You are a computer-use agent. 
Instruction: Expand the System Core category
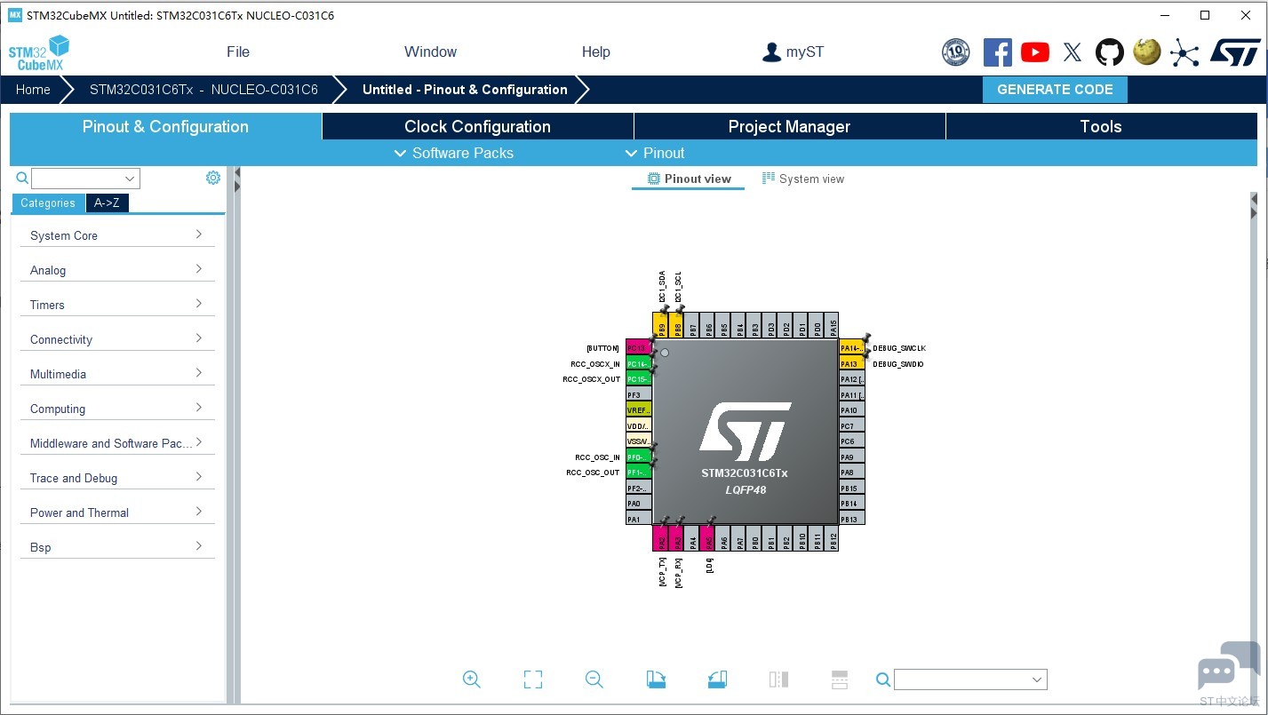click(117, 235)
